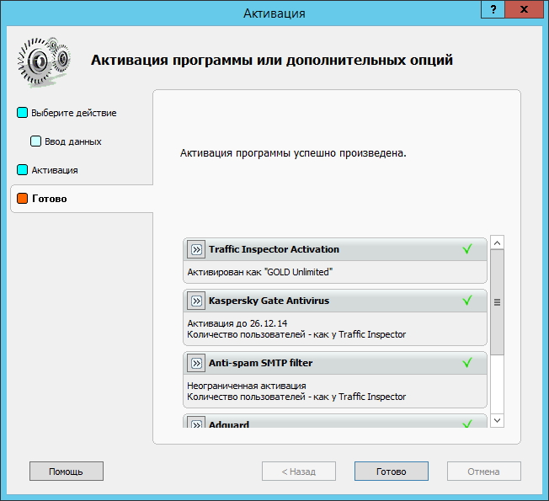Click the scroll up arrow of list
549x501 pixels.
[x=497, y=243]
